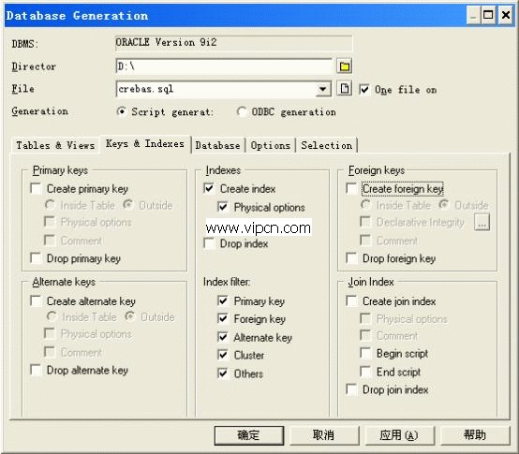Click the 确定 OK button

(x=249, y=435)
